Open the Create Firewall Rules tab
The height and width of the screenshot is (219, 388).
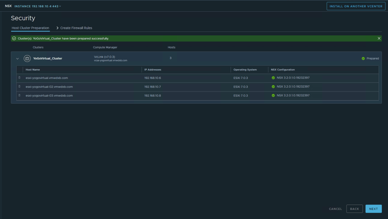pos(76,28)
